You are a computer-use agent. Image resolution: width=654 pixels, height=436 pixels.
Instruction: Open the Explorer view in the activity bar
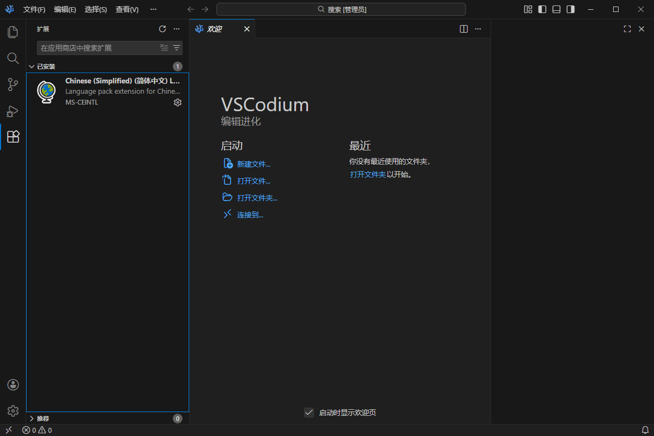point(13,32)
